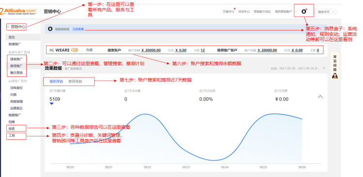Click the 09/22 label on the chart axis
363x177 pixels.
point(147,166)
